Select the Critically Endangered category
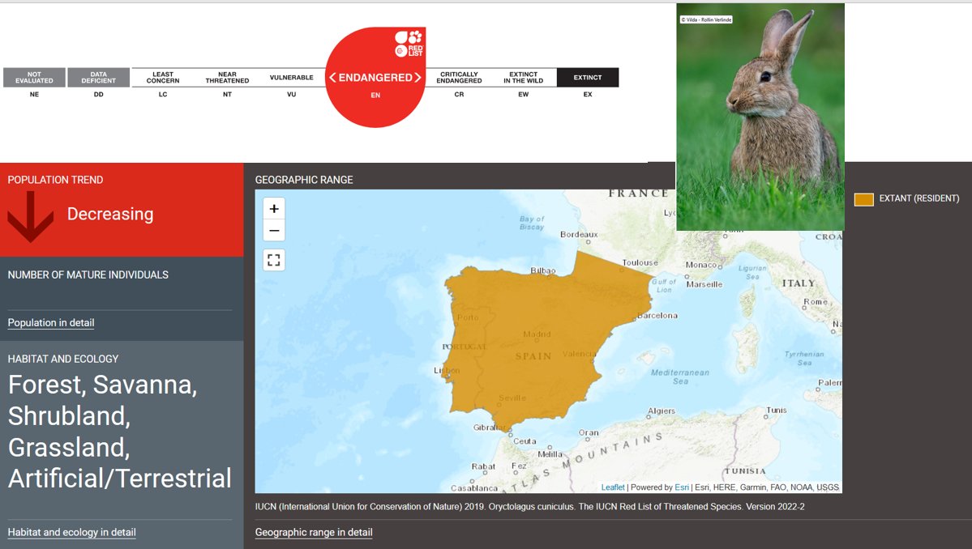This screenshot has width=972, height=549. [x=460, y=78]
